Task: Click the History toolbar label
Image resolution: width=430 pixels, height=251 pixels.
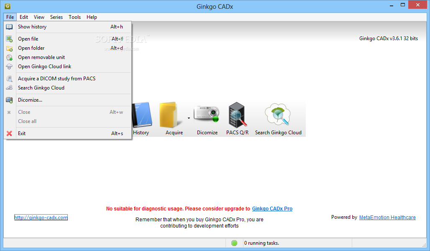Action: point(141,133)
